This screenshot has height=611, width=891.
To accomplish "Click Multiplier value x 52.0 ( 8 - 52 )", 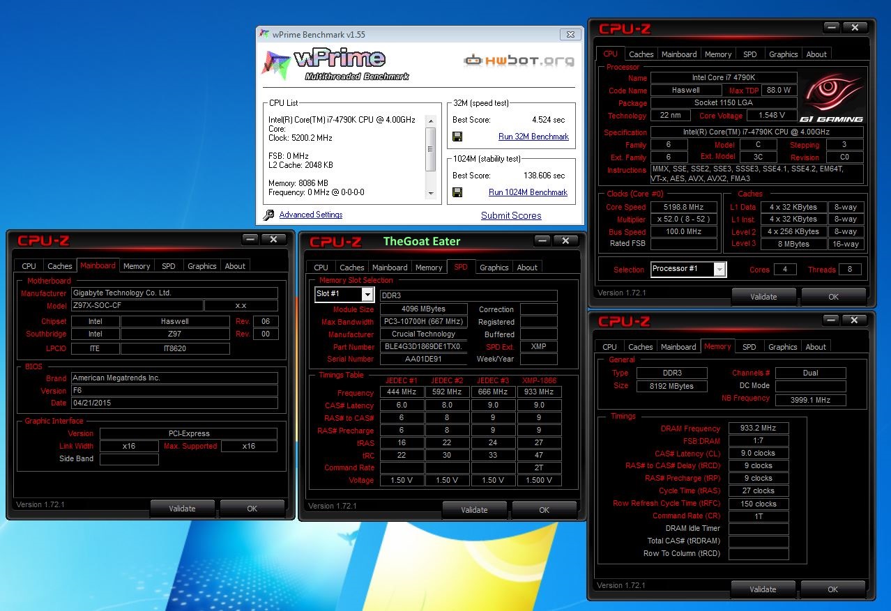I will [684, 219].
